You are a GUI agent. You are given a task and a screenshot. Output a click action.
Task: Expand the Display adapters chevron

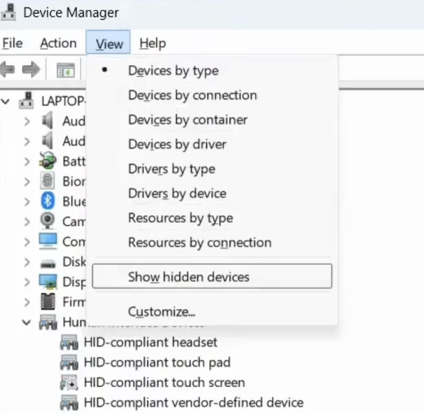(27, 282)
